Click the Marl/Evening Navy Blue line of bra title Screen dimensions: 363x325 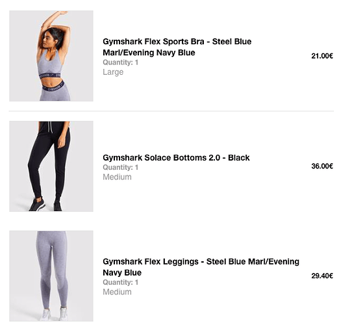[x=149, y=53]
